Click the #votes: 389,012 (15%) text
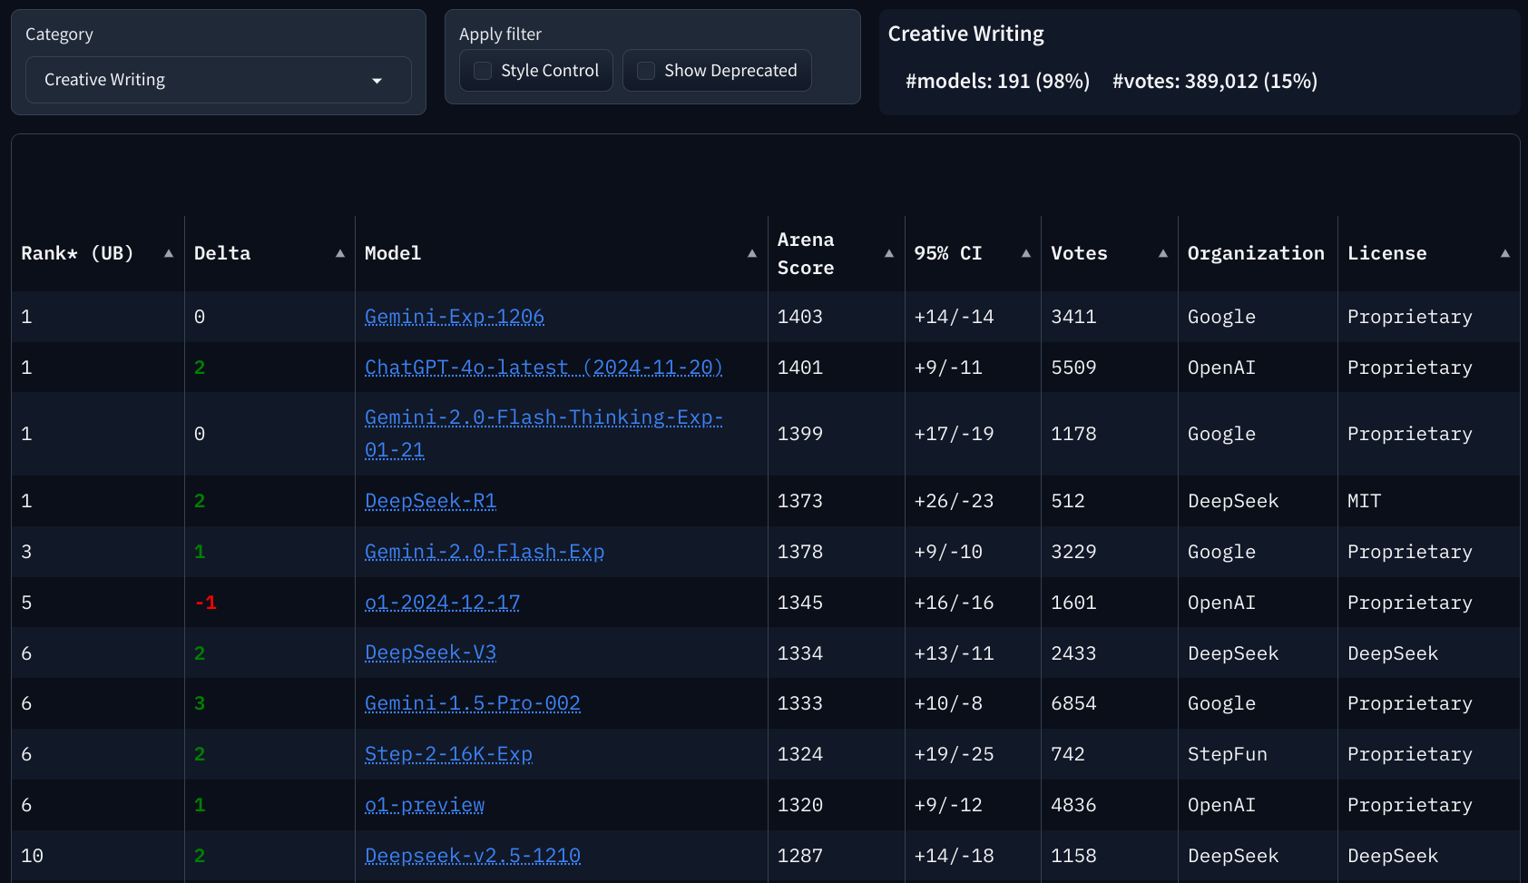Image resolution: width=1528 pixels, height=883 pixels. click(x=1215, y=81)
